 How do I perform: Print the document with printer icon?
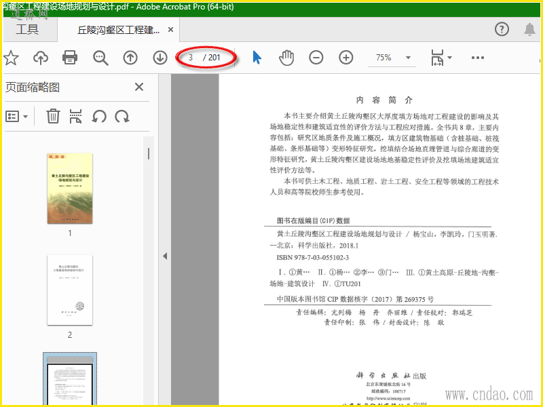(x=70, y=58)
